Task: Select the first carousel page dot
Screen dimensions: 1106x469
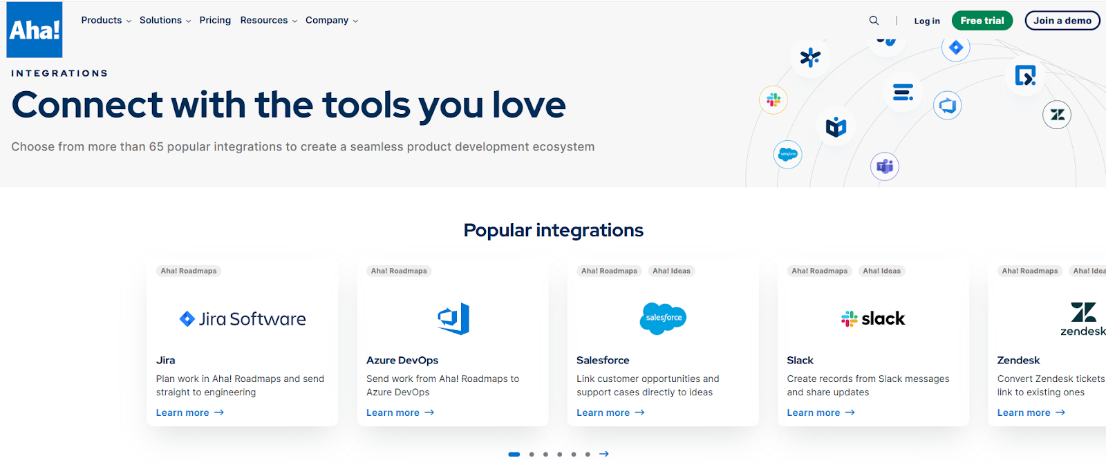Action: tap(514, 454)
